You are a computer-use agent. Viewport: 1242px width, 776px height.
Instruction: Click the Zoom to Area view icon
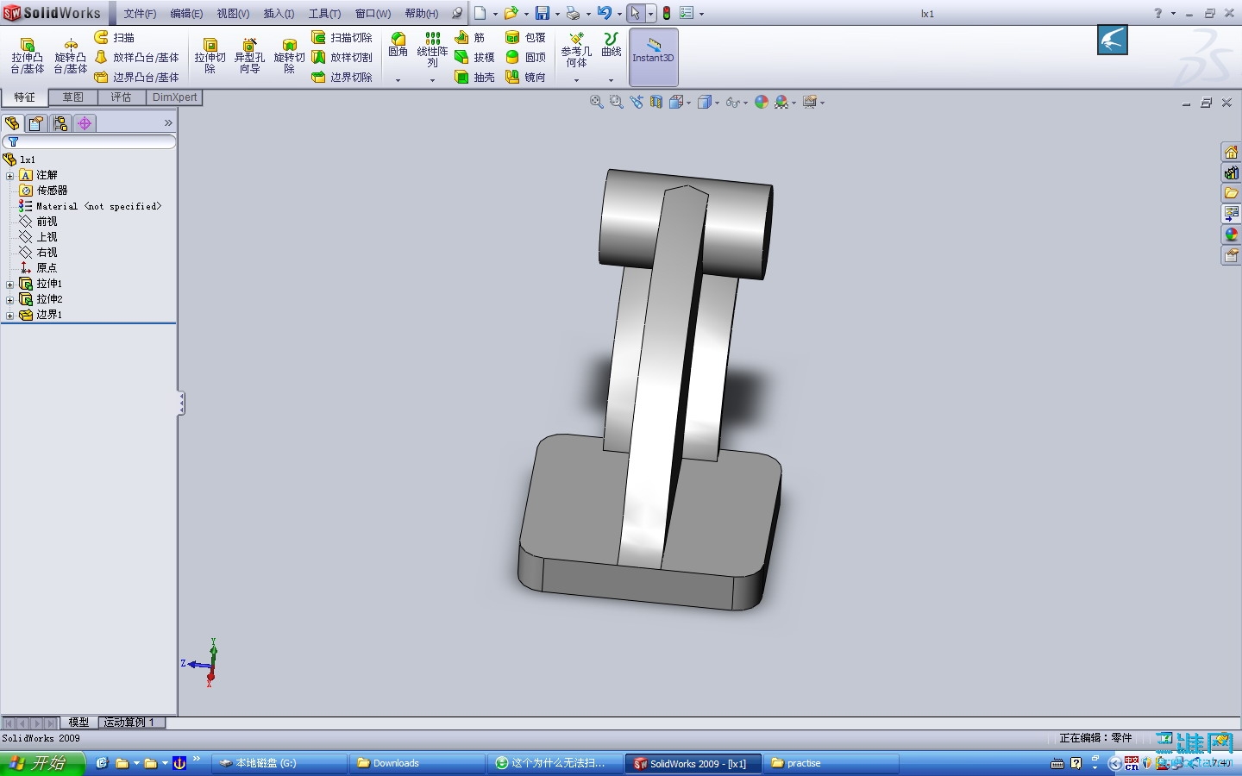tap(616, 102)
